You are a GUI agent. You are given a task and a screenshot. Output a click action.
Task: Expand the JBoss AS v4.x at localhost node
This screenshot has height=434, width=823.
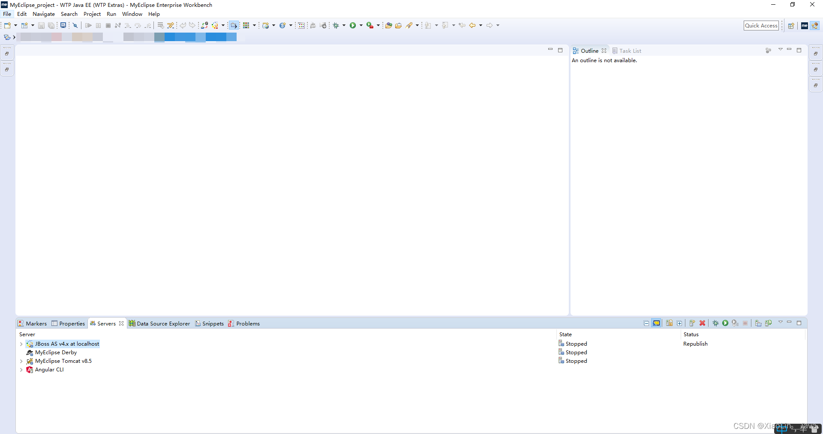click(21, 344)
